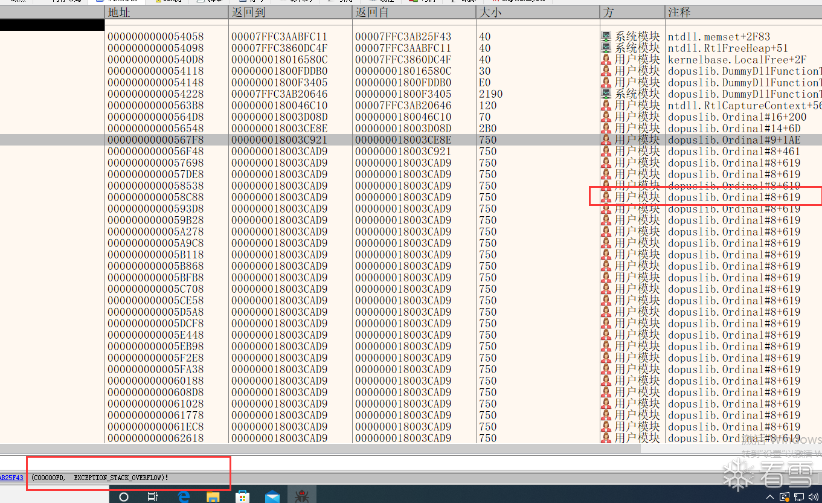Click user module icon on row 00000000000563B8
The width and height of the screenshot is (822, 503).
(606, 106)
